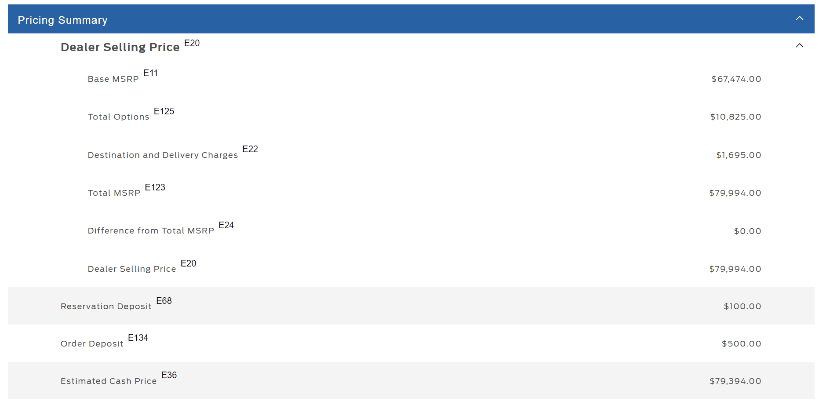Collapse the Dealer Selling Price section chevron

pyautogui.click(x=799, y=46)
